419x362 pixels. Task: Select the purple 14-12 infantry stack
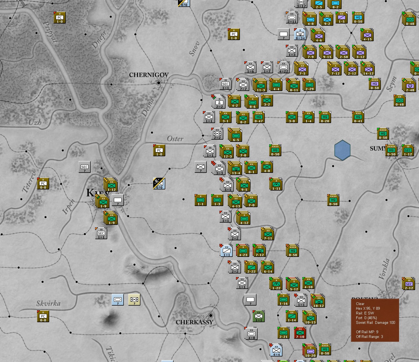[x=368, y=69]
